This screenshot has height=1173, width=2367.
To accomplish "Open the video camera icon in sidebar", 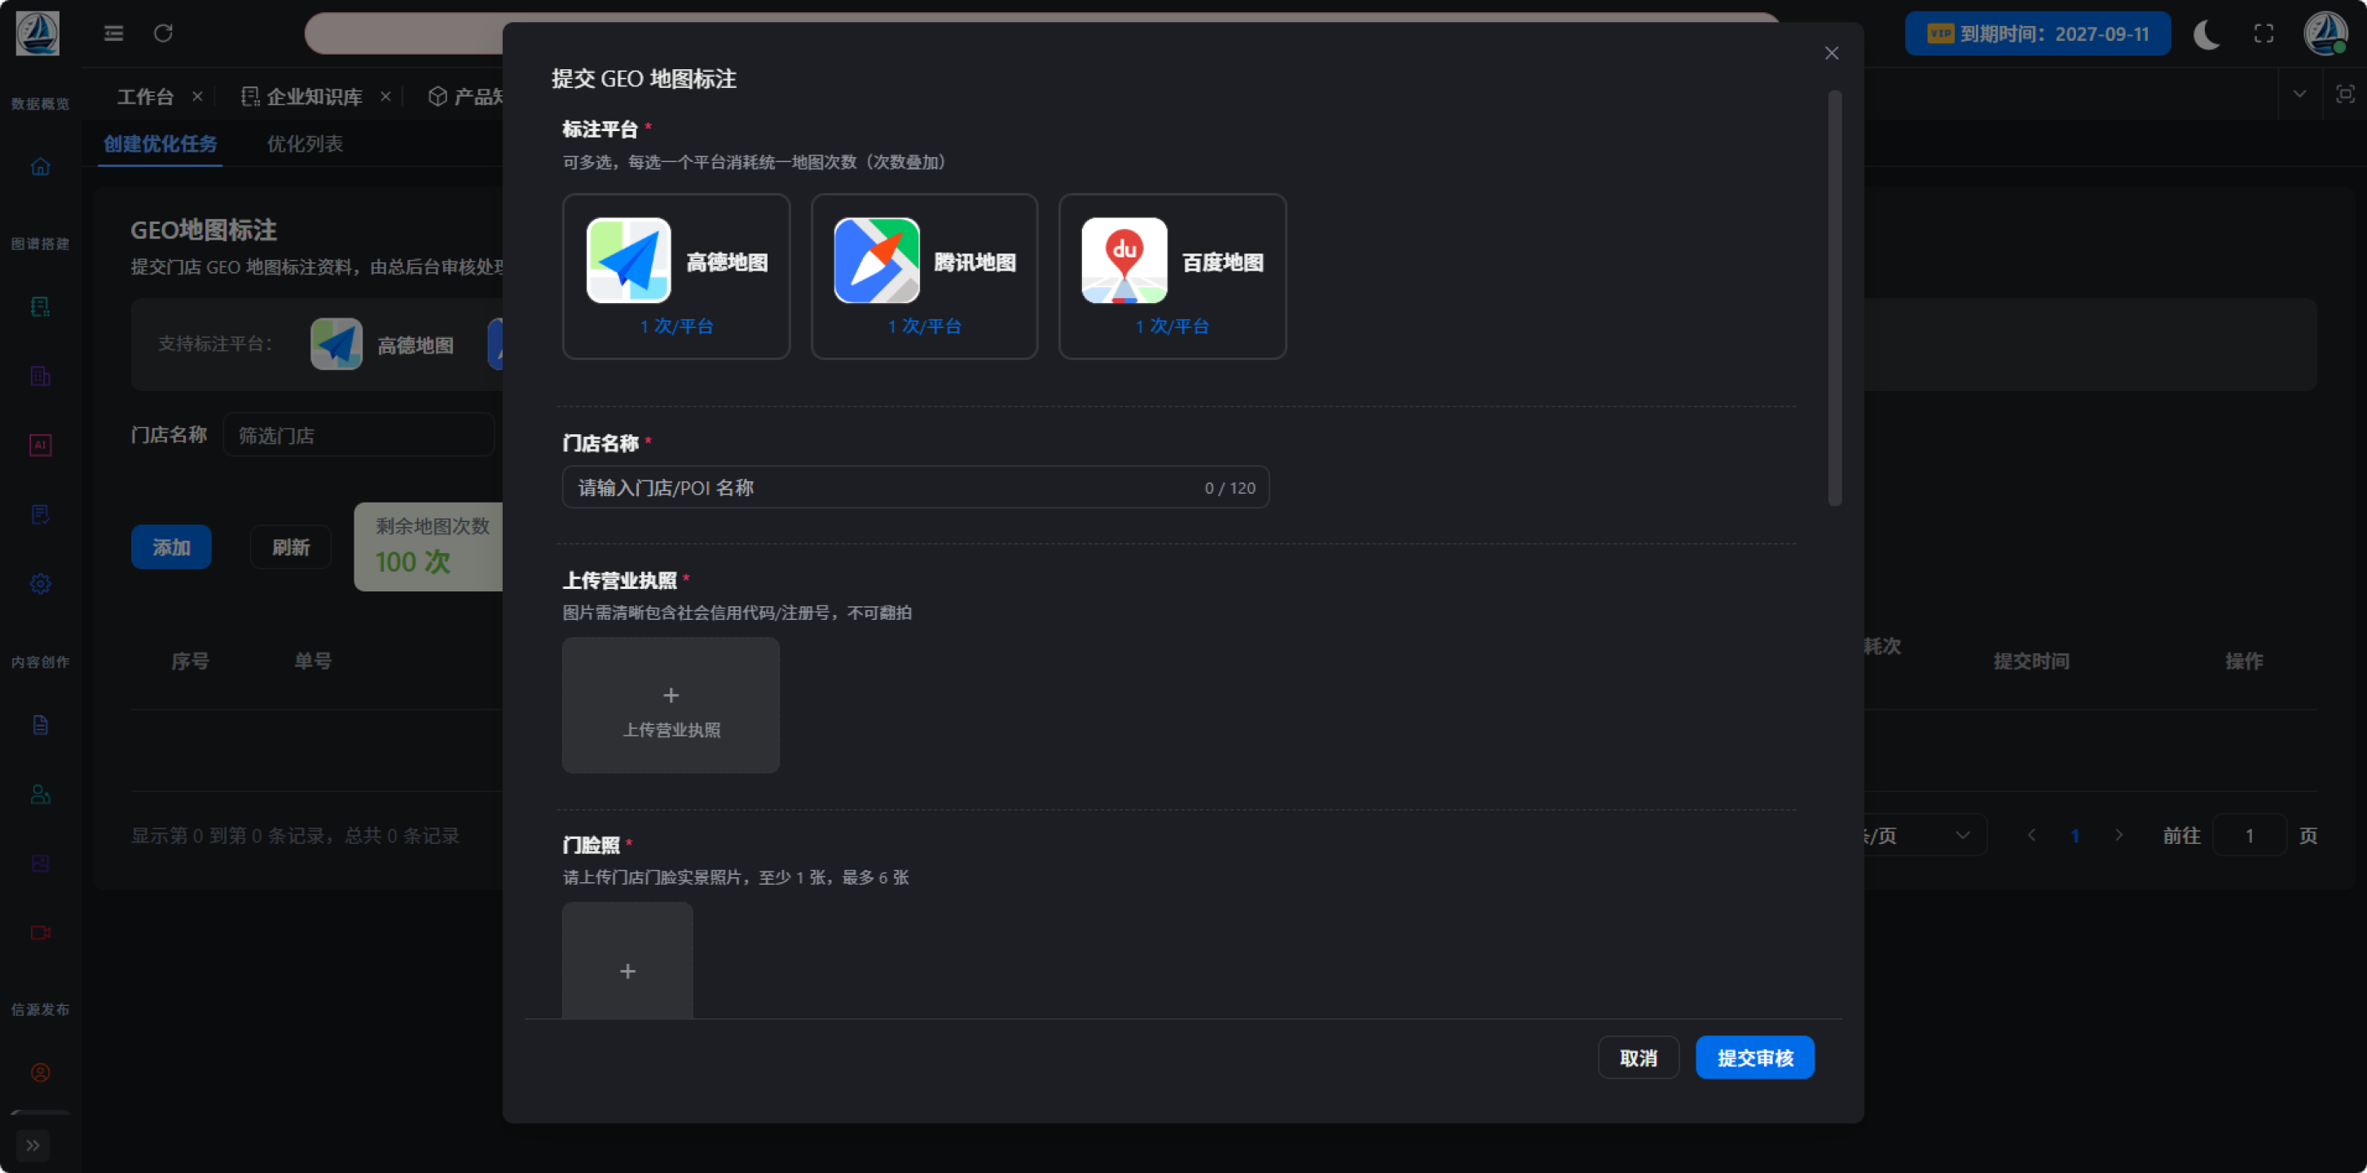I will coord(41,933).
